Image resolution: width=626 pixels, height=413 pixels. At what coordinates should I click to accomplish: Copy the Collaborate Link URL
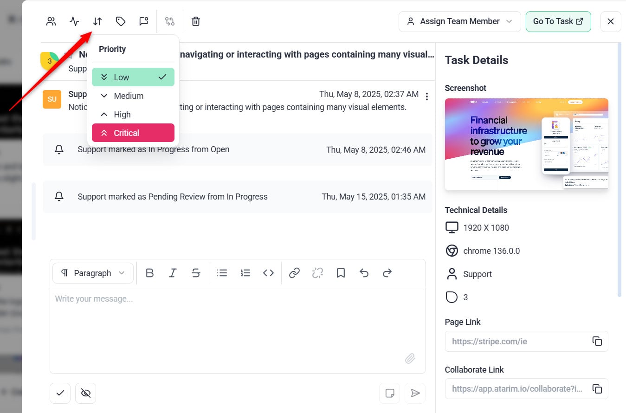pyautogui.click(x=597, y=389)
